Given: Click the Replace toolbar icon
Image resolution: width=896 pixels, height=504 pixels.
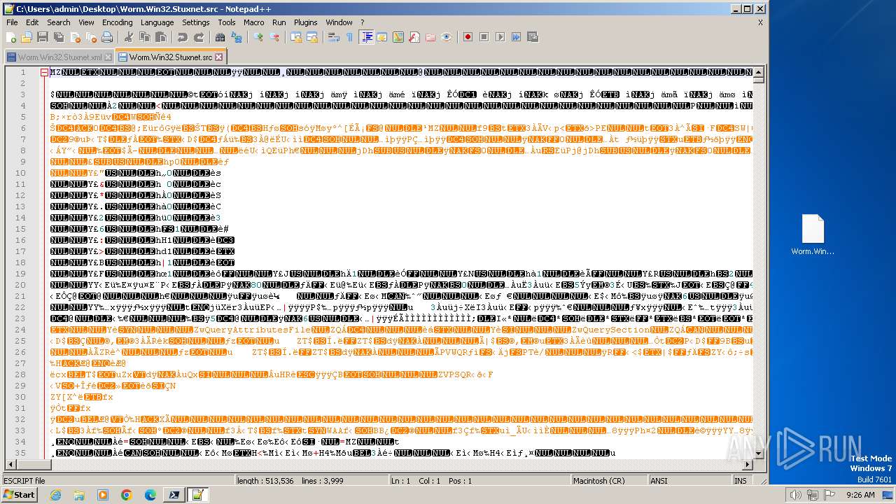Looking at the screenshot, I should click(237, 37).
